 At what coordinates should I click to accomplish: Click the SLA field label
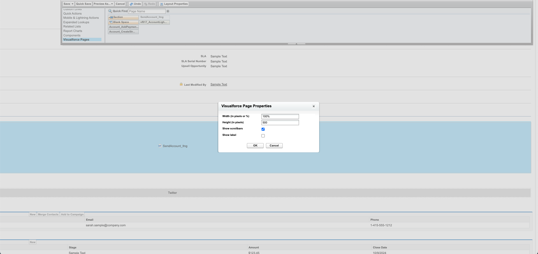coord(203,56)
